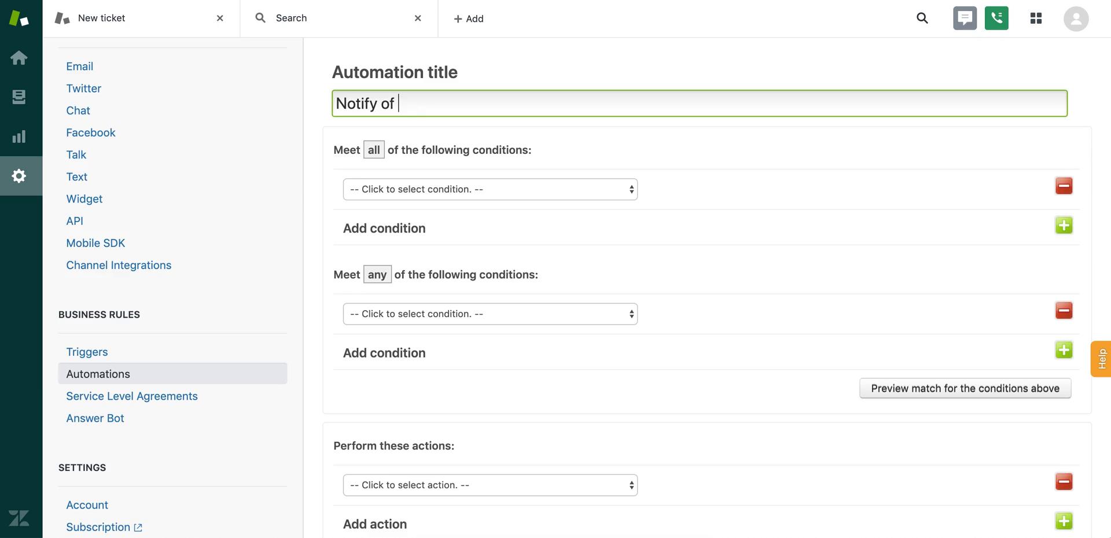Click the 'Perform these actions:' label
1111x538 pixels.
[x=393, y=446]
